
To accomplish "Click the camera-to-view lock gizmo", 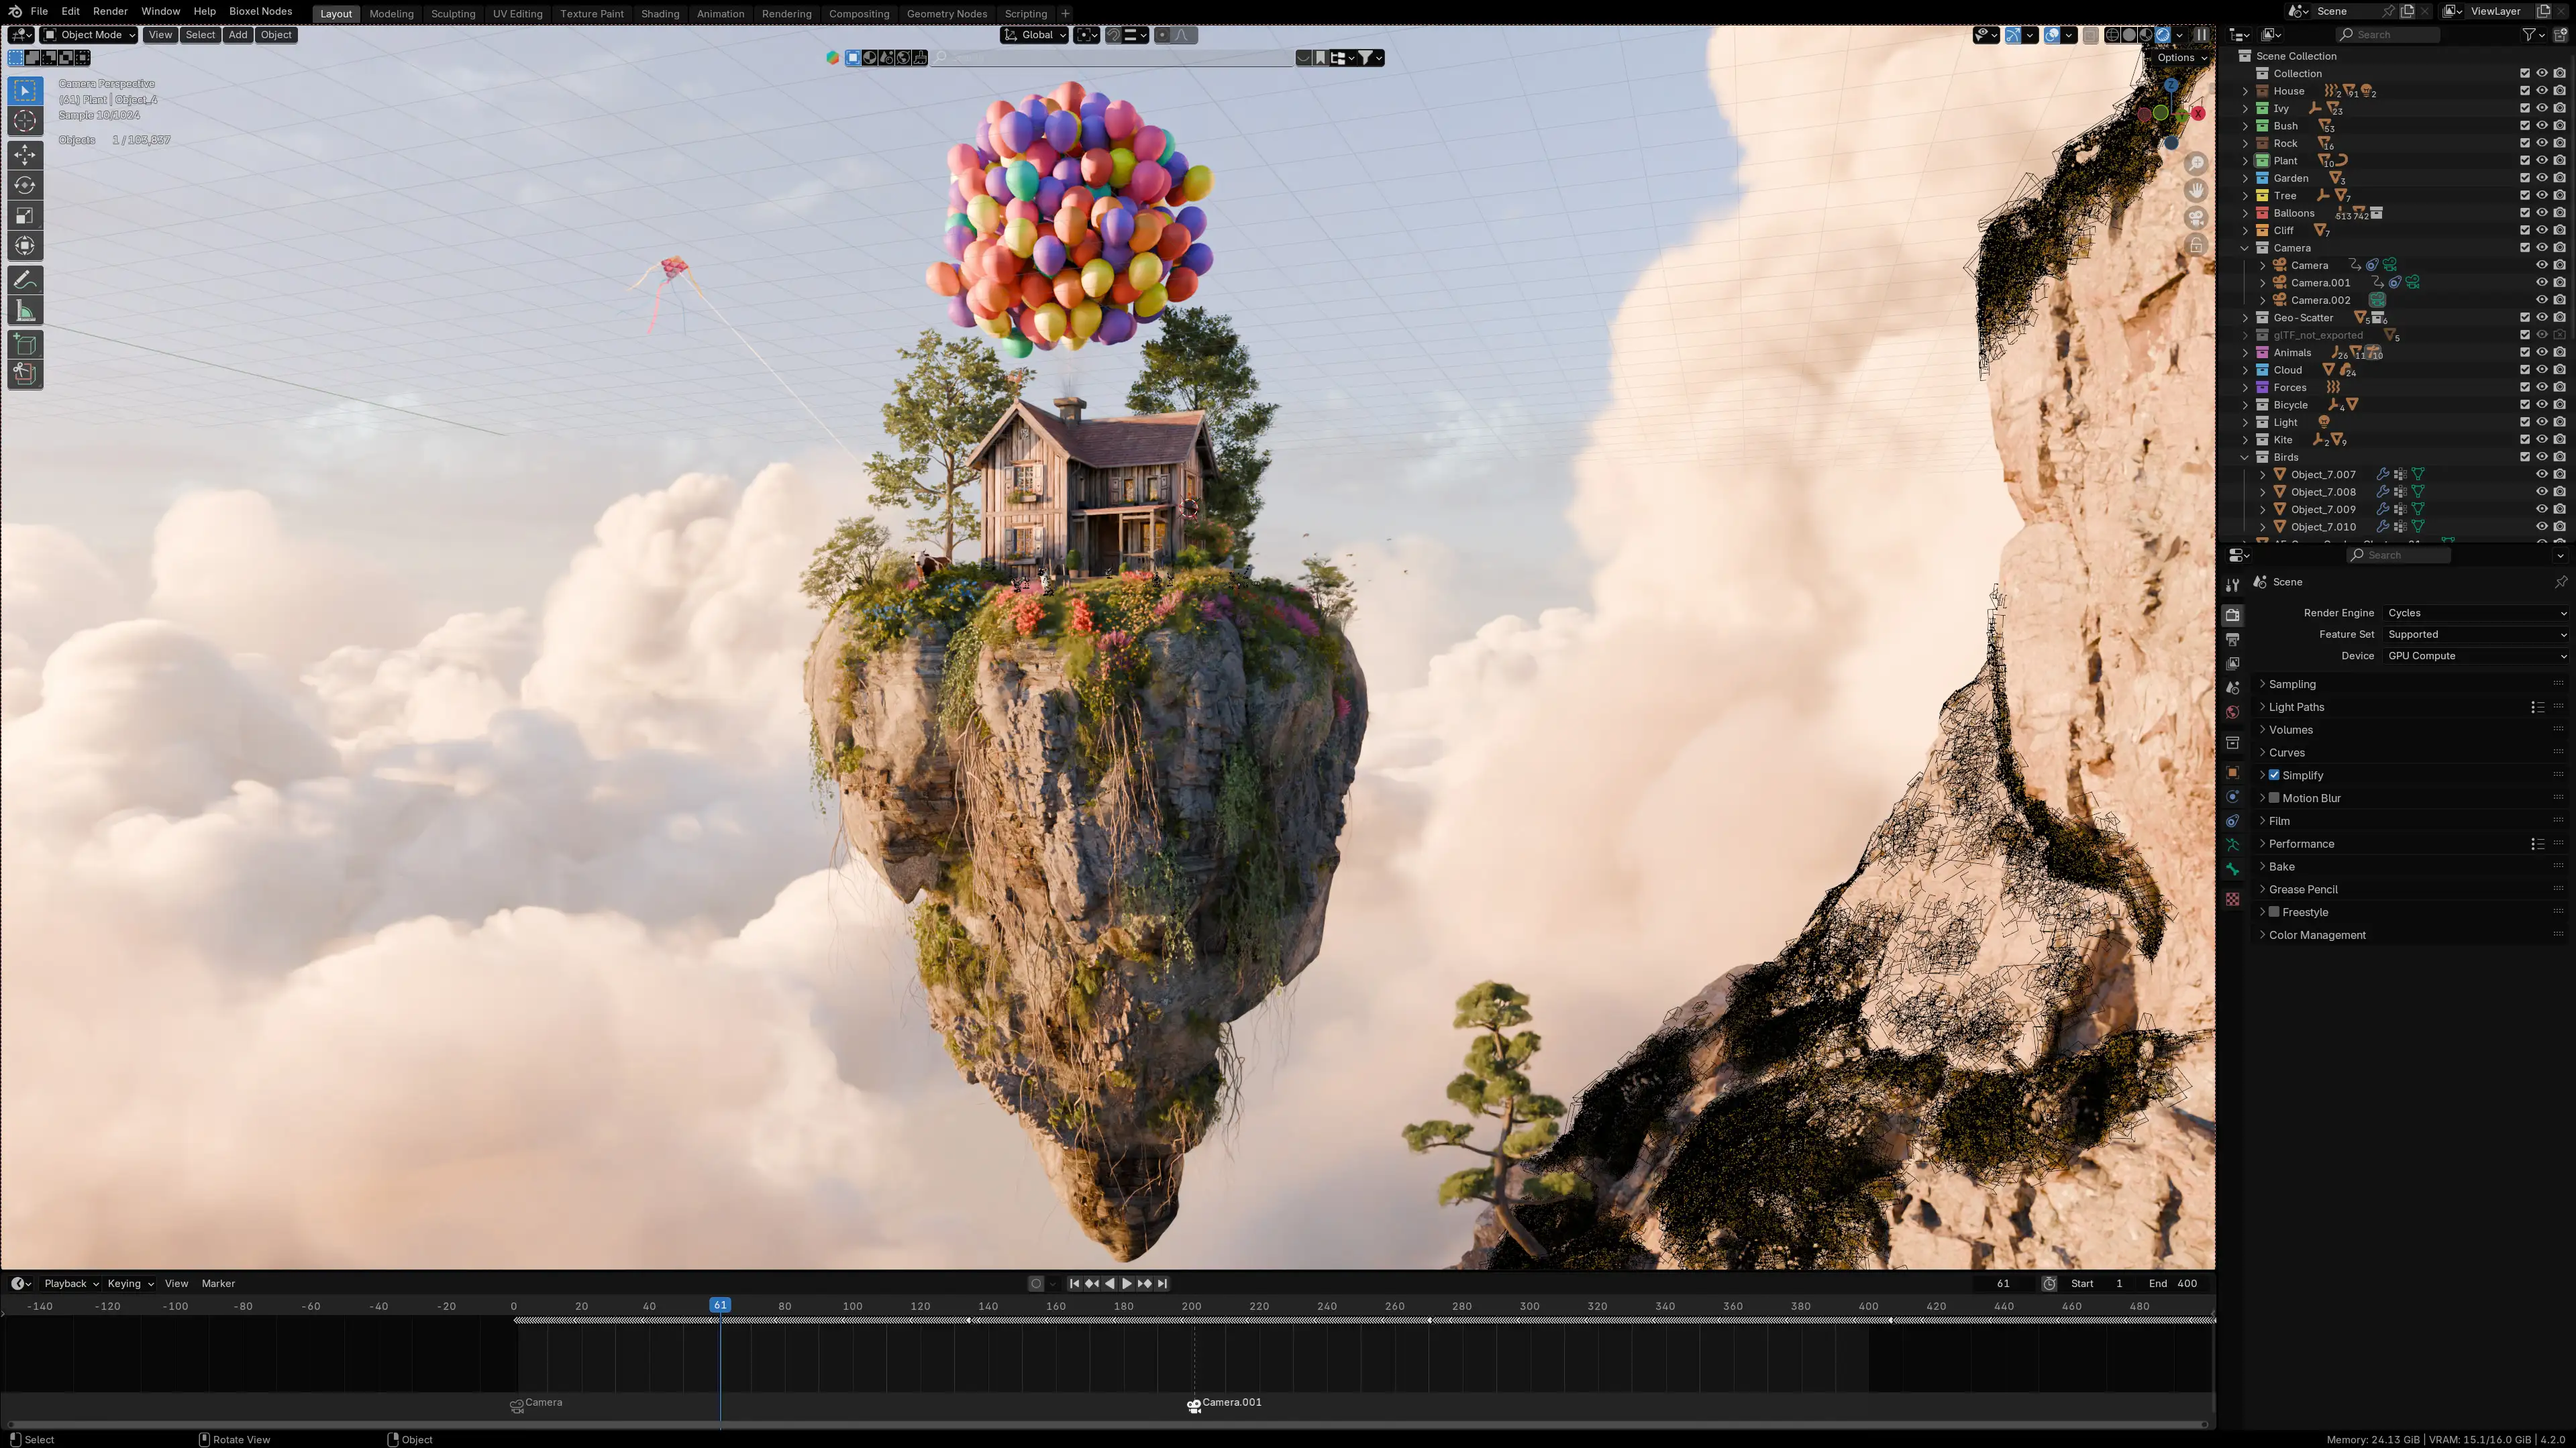I will click(2196, 245).
